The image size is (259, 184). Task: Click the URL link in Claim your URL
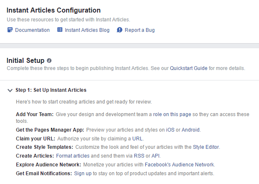137,138
